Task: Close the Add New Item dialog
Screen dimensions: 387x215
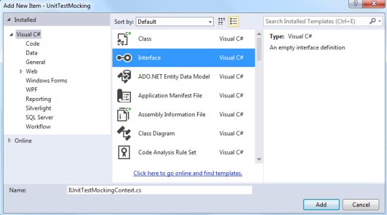Action: (374, 4)
